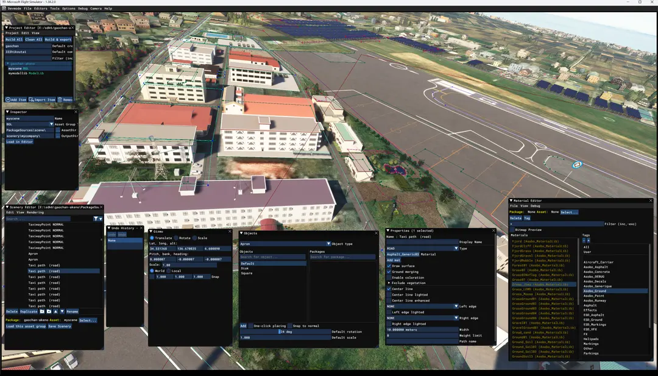Collapse the Project Editor panel triangle
Image resolution: width=658 pixels, height=376 pixels.
[x=7, y=27]
